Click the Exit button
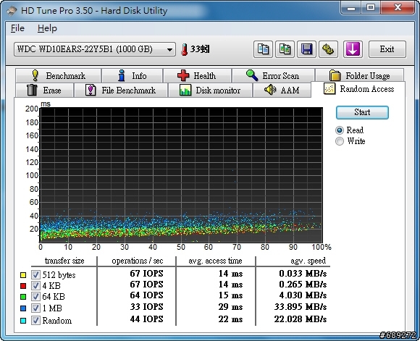Viewport: 420px width, 341px height. [387, 49]
